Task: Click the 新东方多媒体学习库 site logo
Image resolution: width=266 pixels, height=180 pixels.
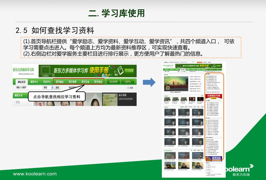Action: [24, 71]
